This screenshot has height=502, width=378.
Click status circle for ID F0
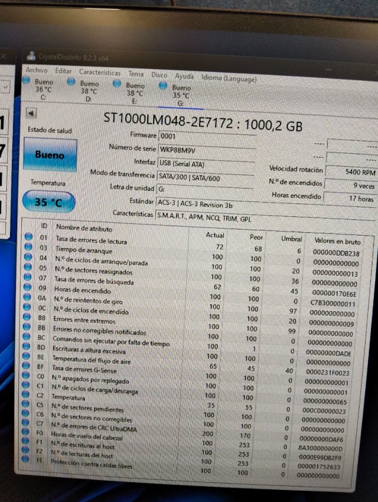[x=25, y=432]
